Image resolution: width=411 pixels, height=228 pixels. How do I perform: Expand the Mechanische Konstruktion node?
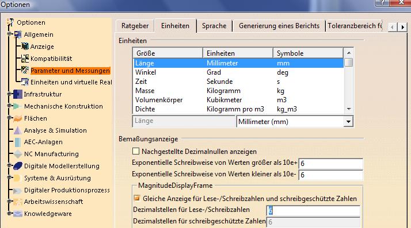click(x=9, y=106)
